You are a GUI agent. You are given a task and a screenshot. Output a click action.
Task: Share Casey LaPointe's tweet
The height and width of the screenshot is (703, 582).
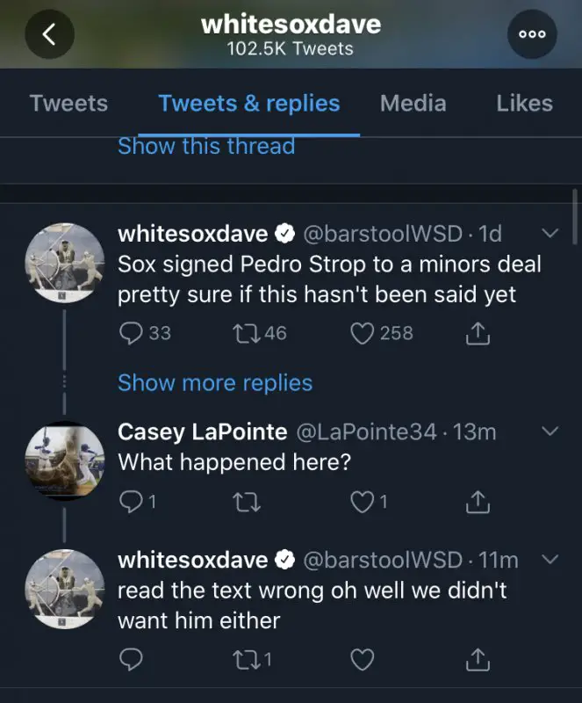(x=476, y=502)
